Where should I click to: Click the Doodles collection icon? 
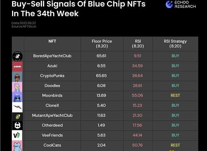click(18, 86)
